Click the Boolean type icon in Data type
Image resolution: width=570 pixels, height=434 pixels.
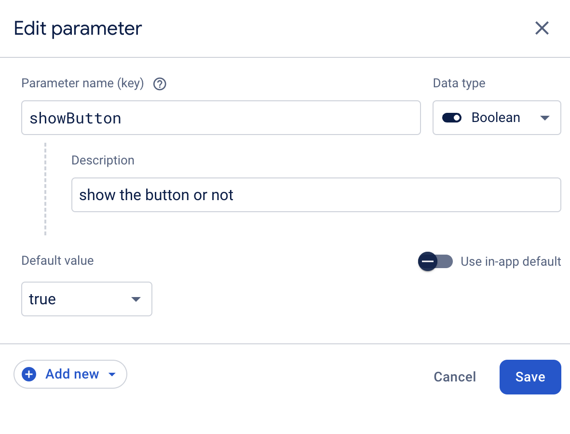452,118
